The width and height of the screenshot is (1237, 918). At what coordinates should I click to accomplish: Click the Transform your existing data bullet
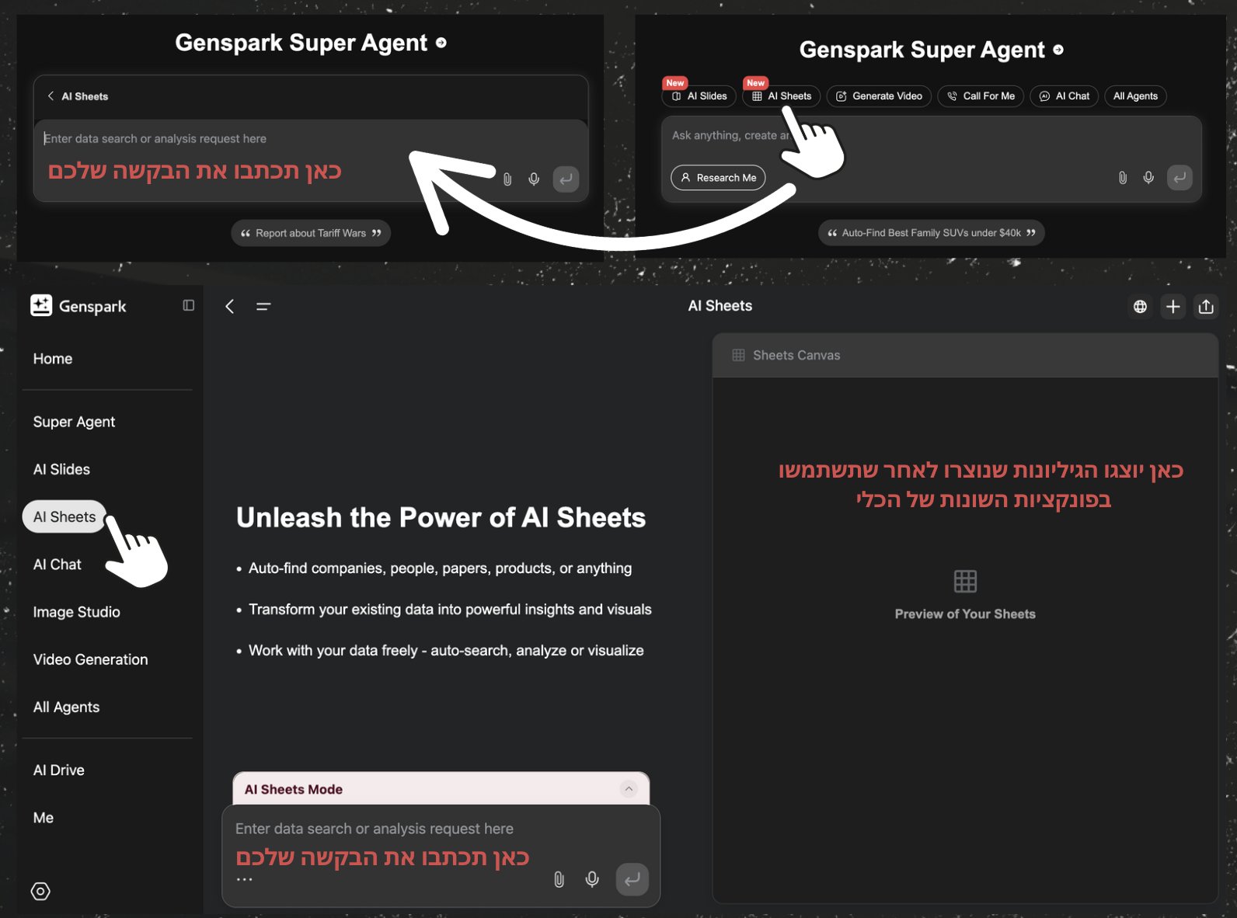pyautogui.click(x=450, y=610)
